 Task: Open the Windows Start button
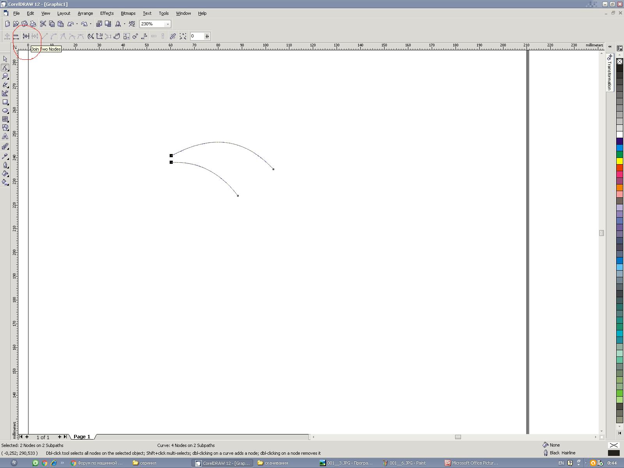click(14, 463)
